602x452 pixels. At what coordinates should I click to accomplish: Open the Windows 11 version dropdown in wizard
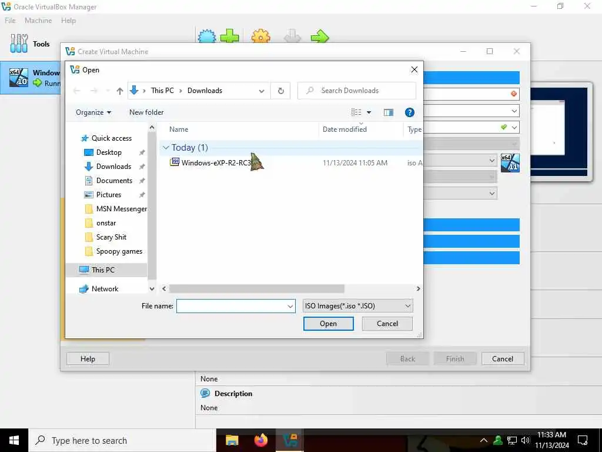492,193
